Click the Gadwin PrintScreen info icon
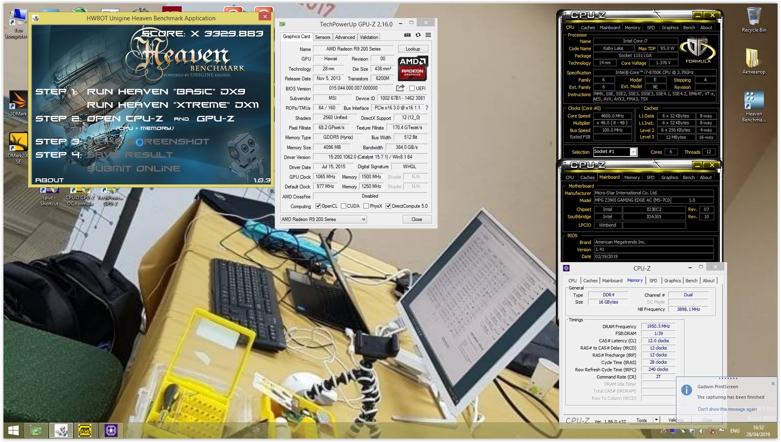781x442 pixels. 686,390
